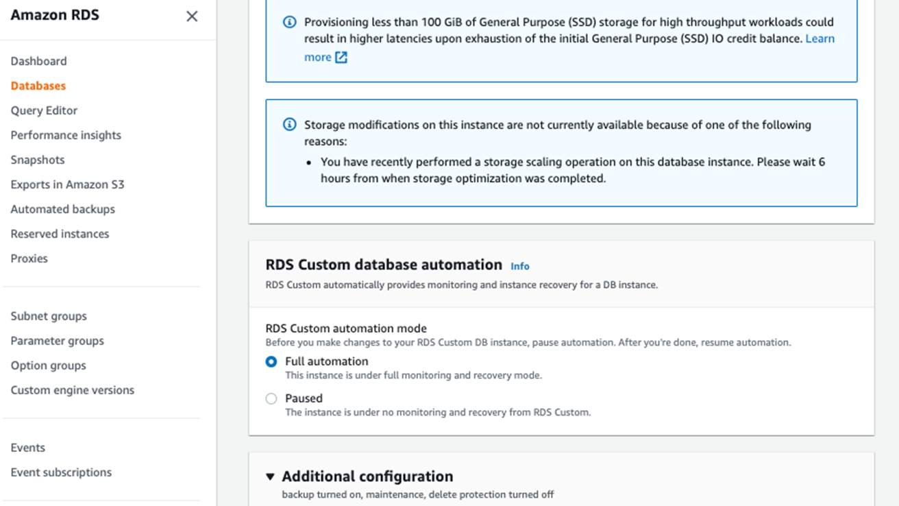The width and height of the screenshot is (899, 506).
Task: Click the external link icon after Learn more
Action: (x=341, y=58)
